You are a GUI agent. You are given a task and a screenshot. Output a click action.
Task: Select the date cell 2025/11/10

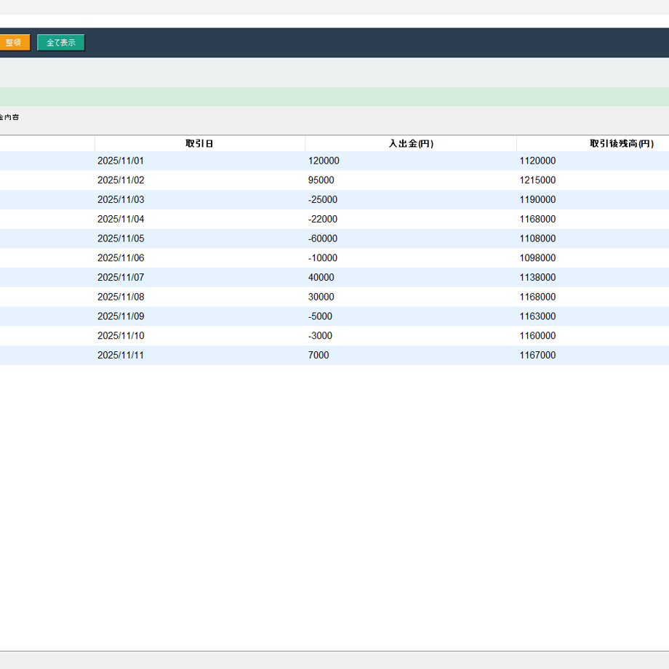(121, 335)
